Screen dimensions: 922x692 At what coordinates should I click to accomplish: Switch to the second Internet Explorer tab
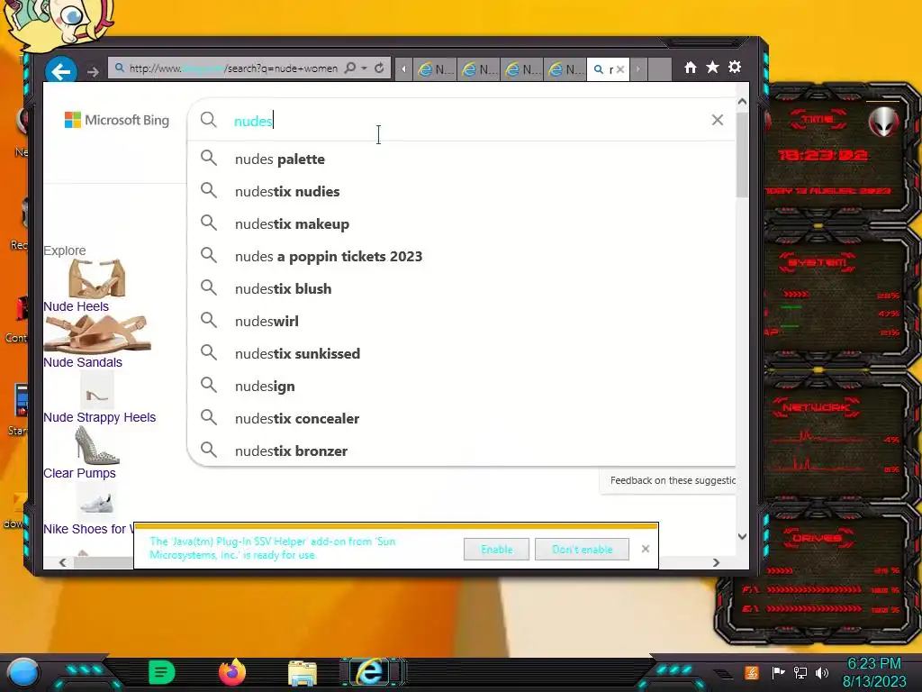(479, 69)
